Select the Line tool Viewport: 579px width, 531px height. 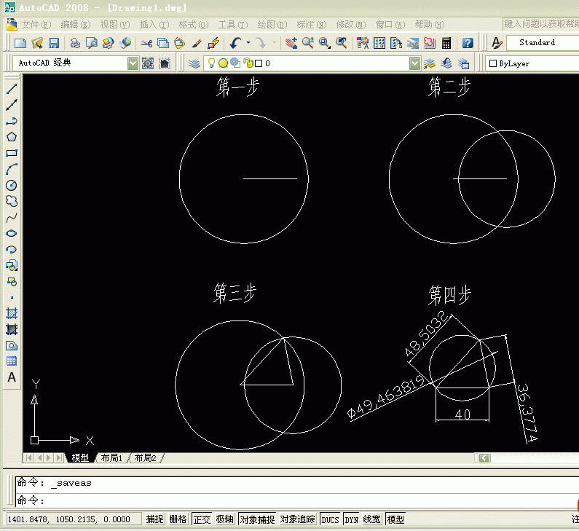pyautogui.click(x=12, y=89)
